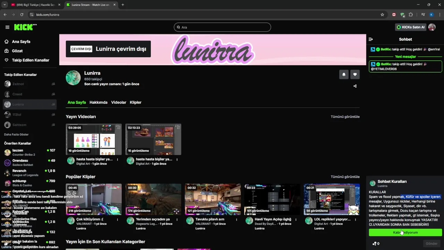Open options for Yerimden sıçradım ya clip
The width and height of the screenshot is (444, 250).
click(177, 220)
